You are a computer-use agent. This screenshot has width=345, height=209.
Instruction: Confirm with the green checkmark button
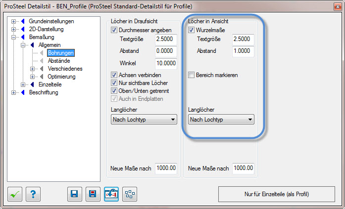15,194
